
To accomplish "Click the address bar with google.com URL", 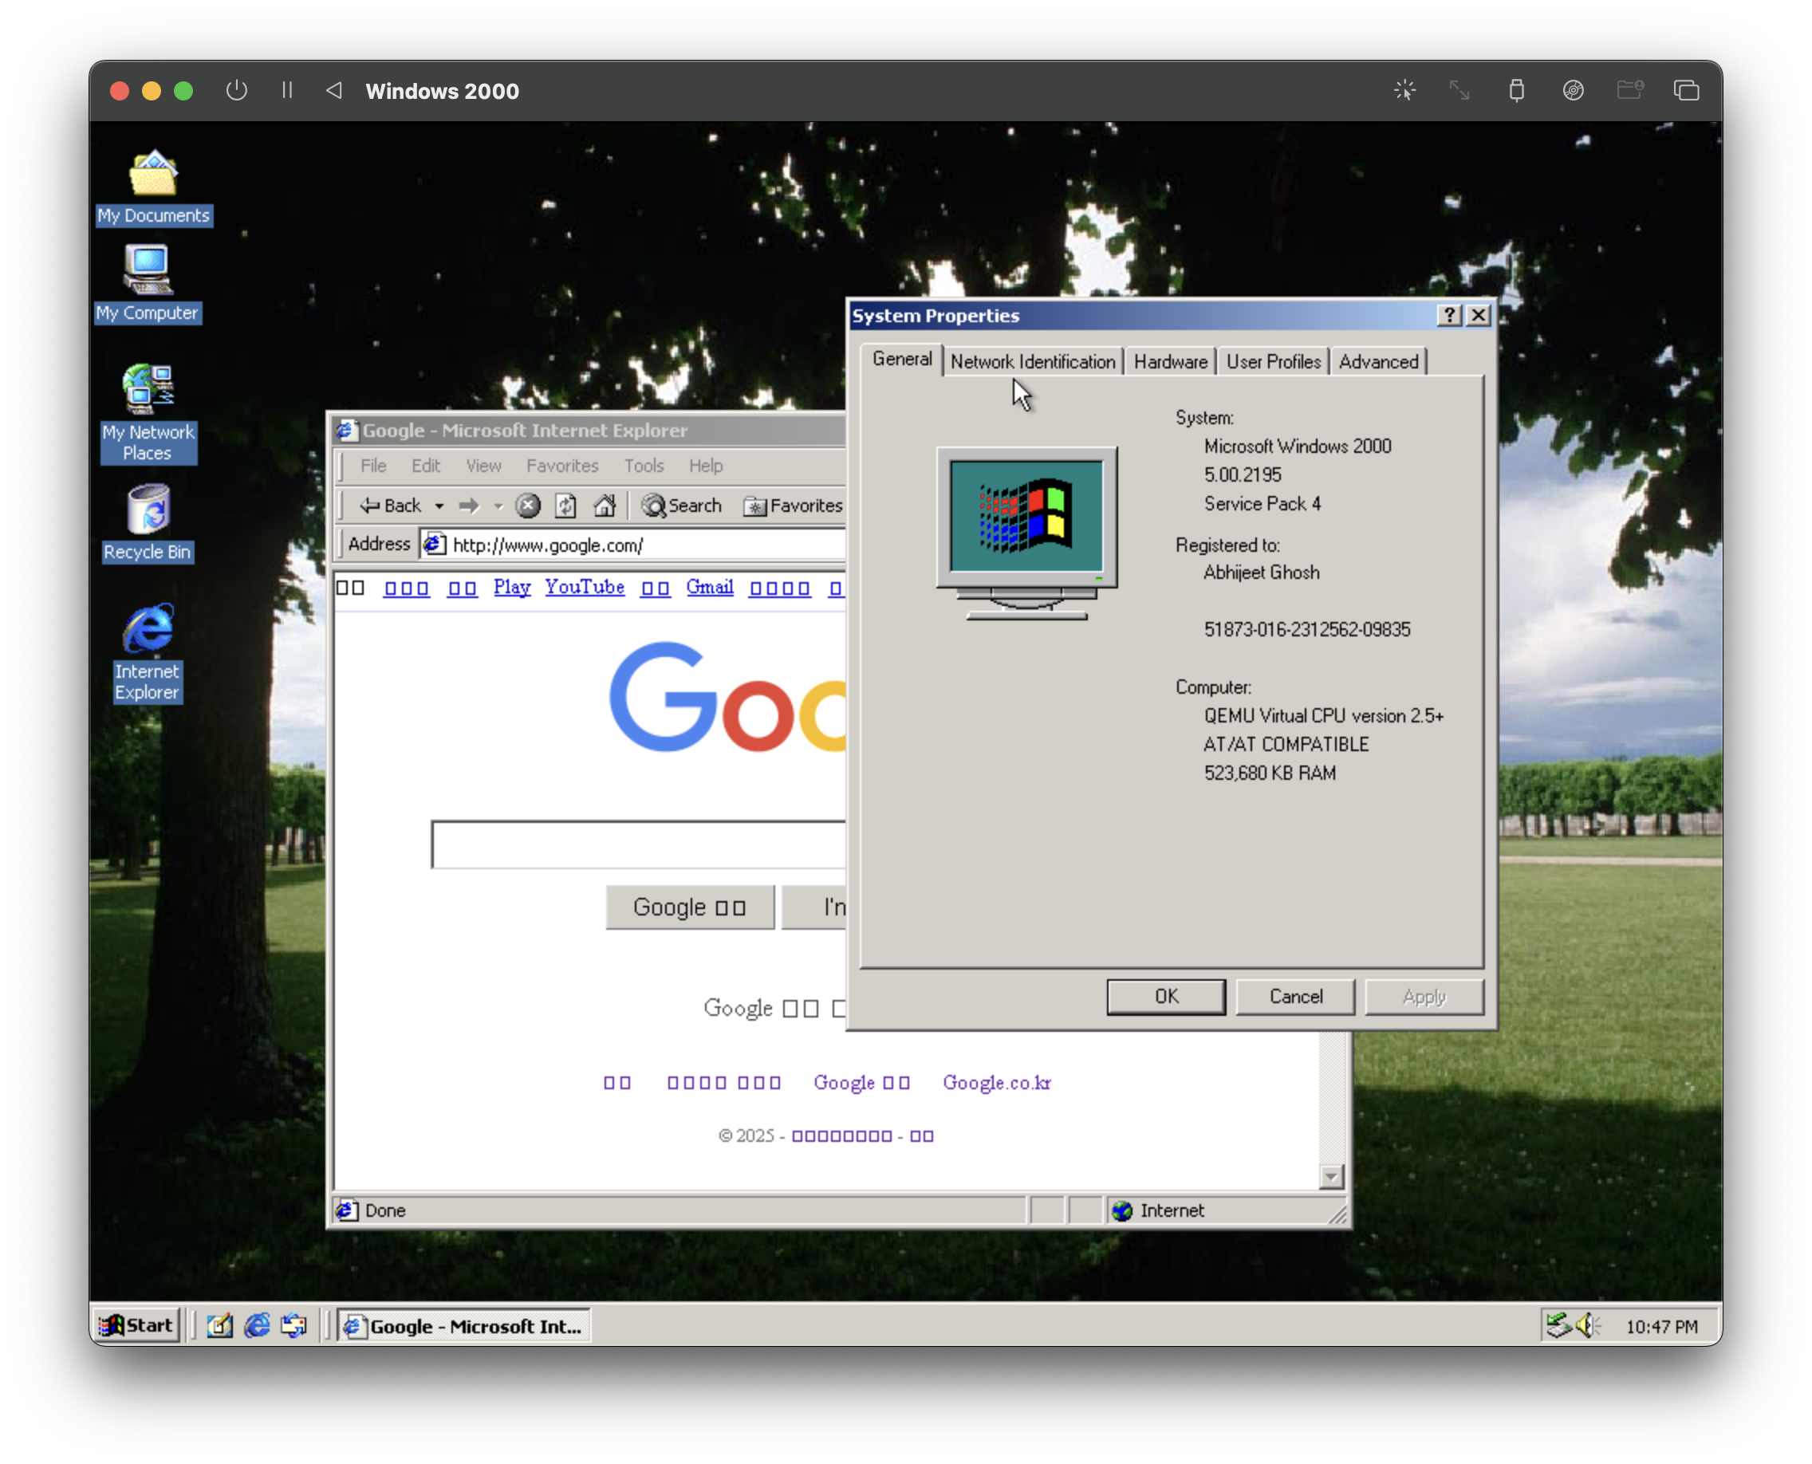I will tap(632, 545).
